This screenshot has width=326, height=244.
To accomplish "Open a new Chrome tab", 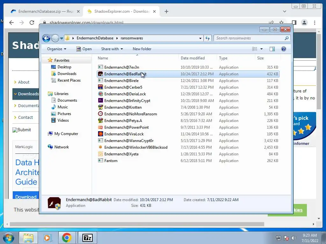I will click(166, 11).
